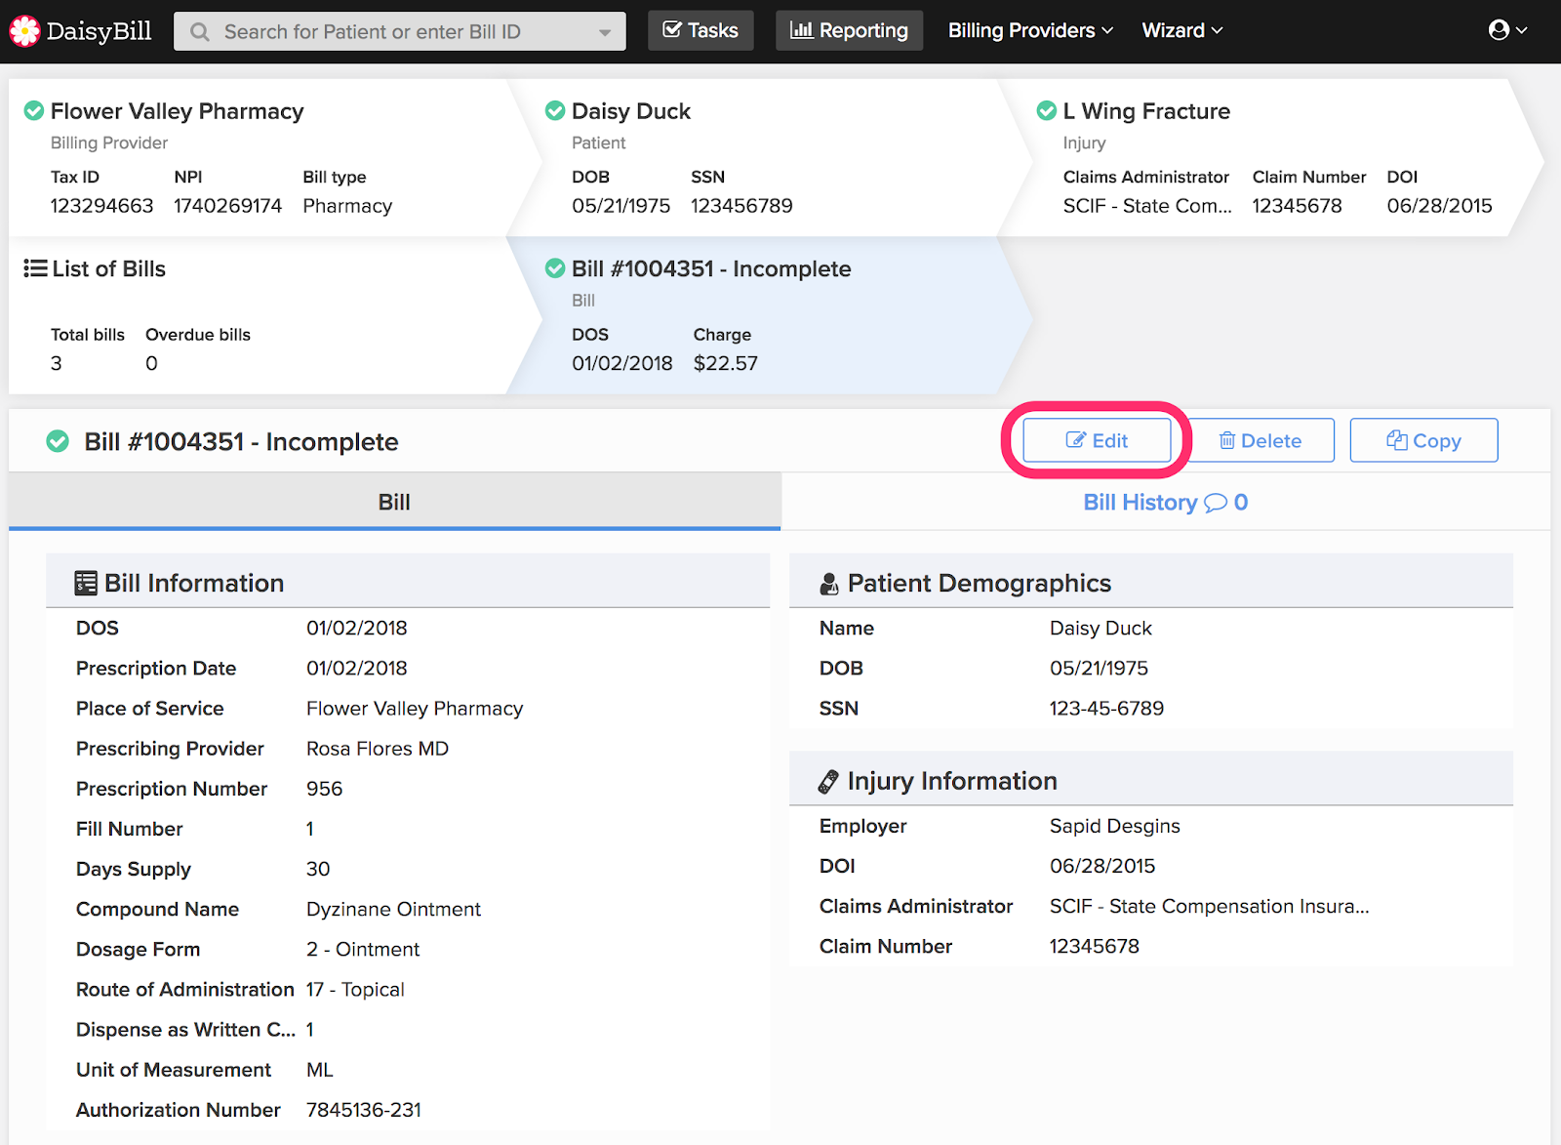
Task: Click Employer value Sapid Desgins
Action: coord(1115,827)
